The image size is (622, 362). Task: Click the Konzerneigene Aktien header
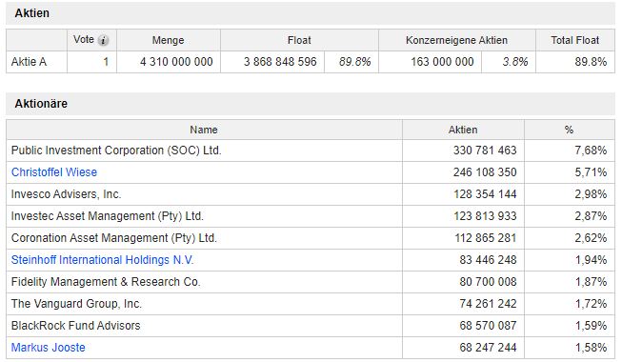pyautogui.click(x=456, y=40)
